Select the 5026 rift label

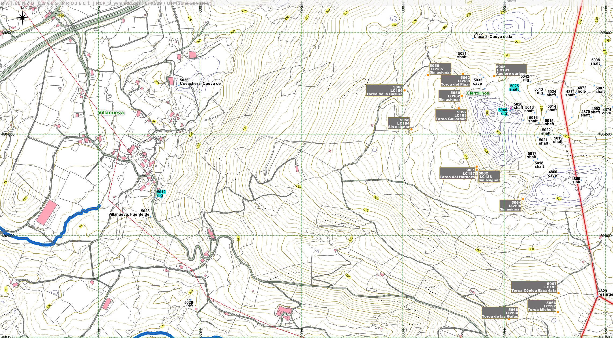click(189, 304)
